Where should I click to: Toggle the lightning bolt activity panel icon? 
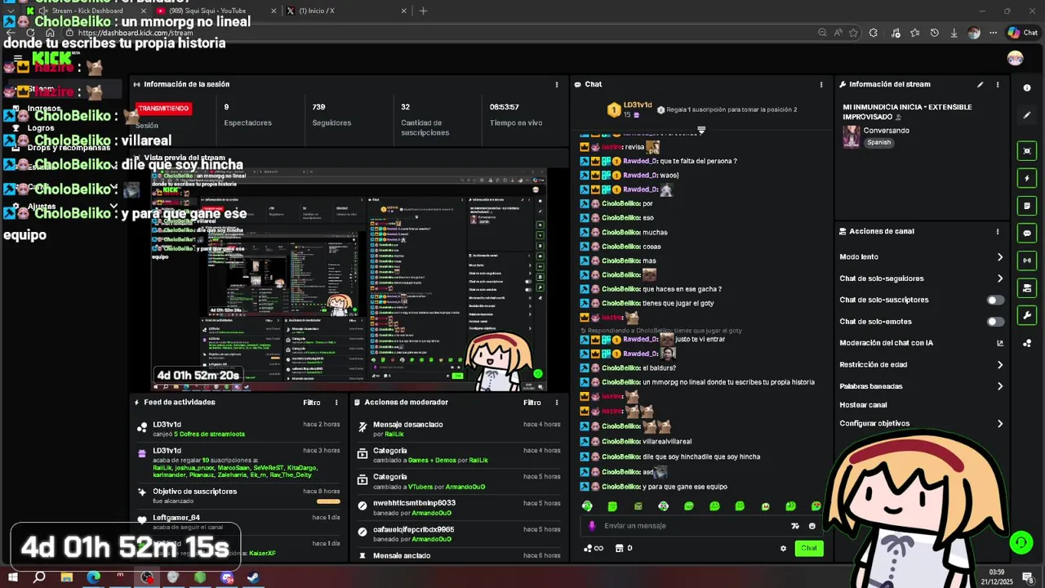(x=1027, y=178)
